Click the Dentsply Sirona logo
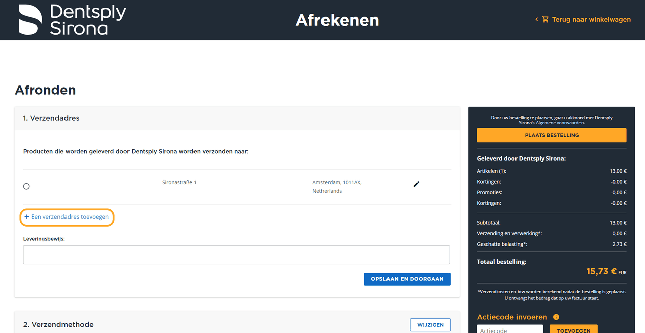The height and width of the screenshot is (333, 645). coord(72,20)
